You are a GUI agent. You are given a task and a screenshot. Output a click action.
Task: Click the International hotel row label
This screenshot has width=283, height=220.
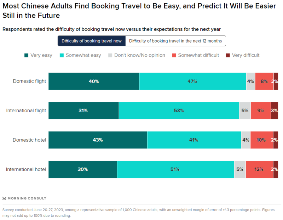26,169
